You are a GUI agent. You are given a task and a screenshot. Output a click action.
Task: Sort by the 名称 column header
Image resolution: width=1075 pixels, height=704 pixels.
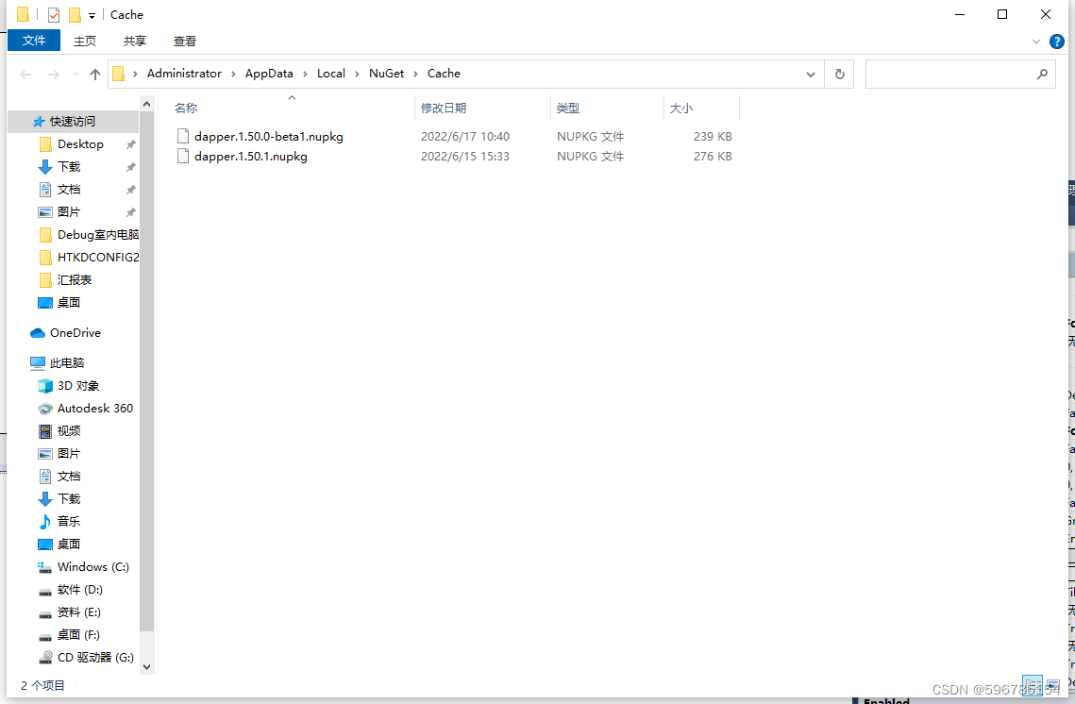pyautogui.click(x=186, y=109)
